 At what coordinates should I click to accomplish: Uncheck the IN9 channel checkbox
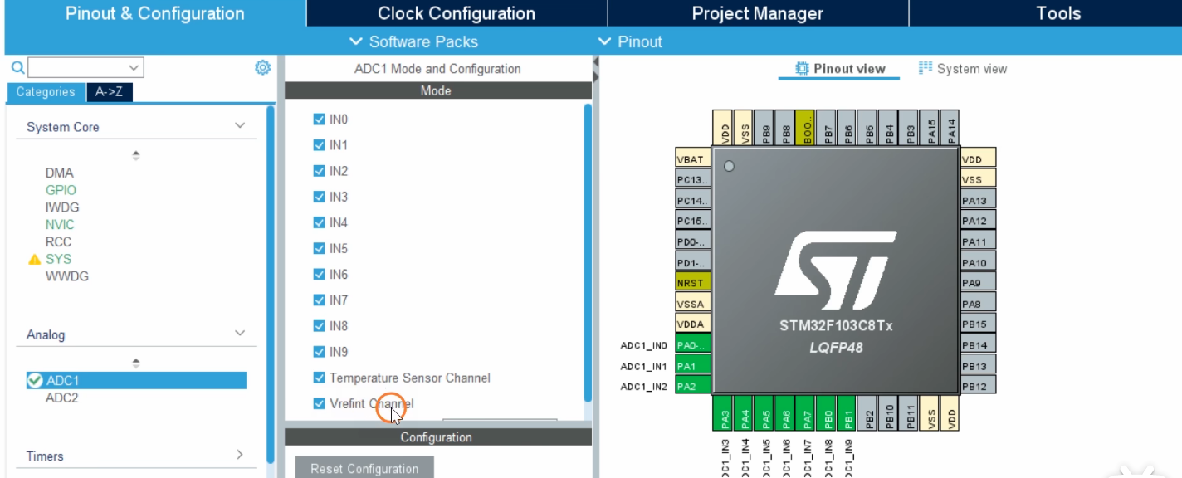click(x=319, y=352)
